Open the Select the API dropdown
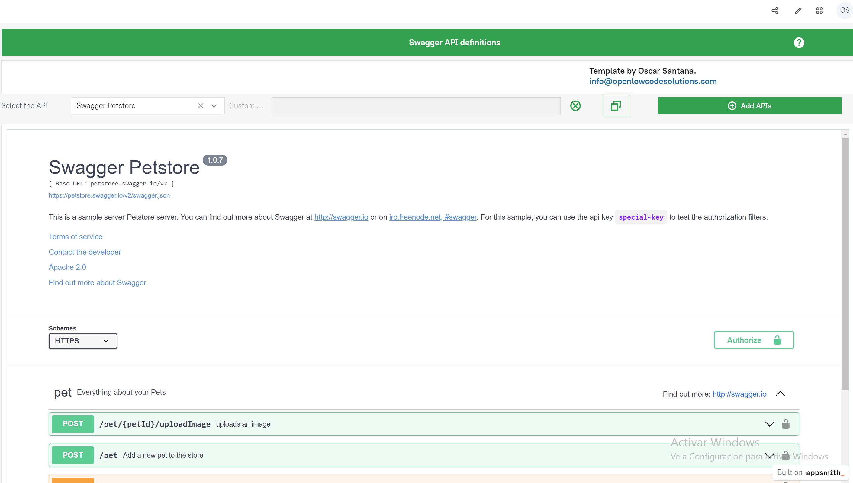Image resolution: width=853 pixels, height=483 pixels. coord(214,106)
